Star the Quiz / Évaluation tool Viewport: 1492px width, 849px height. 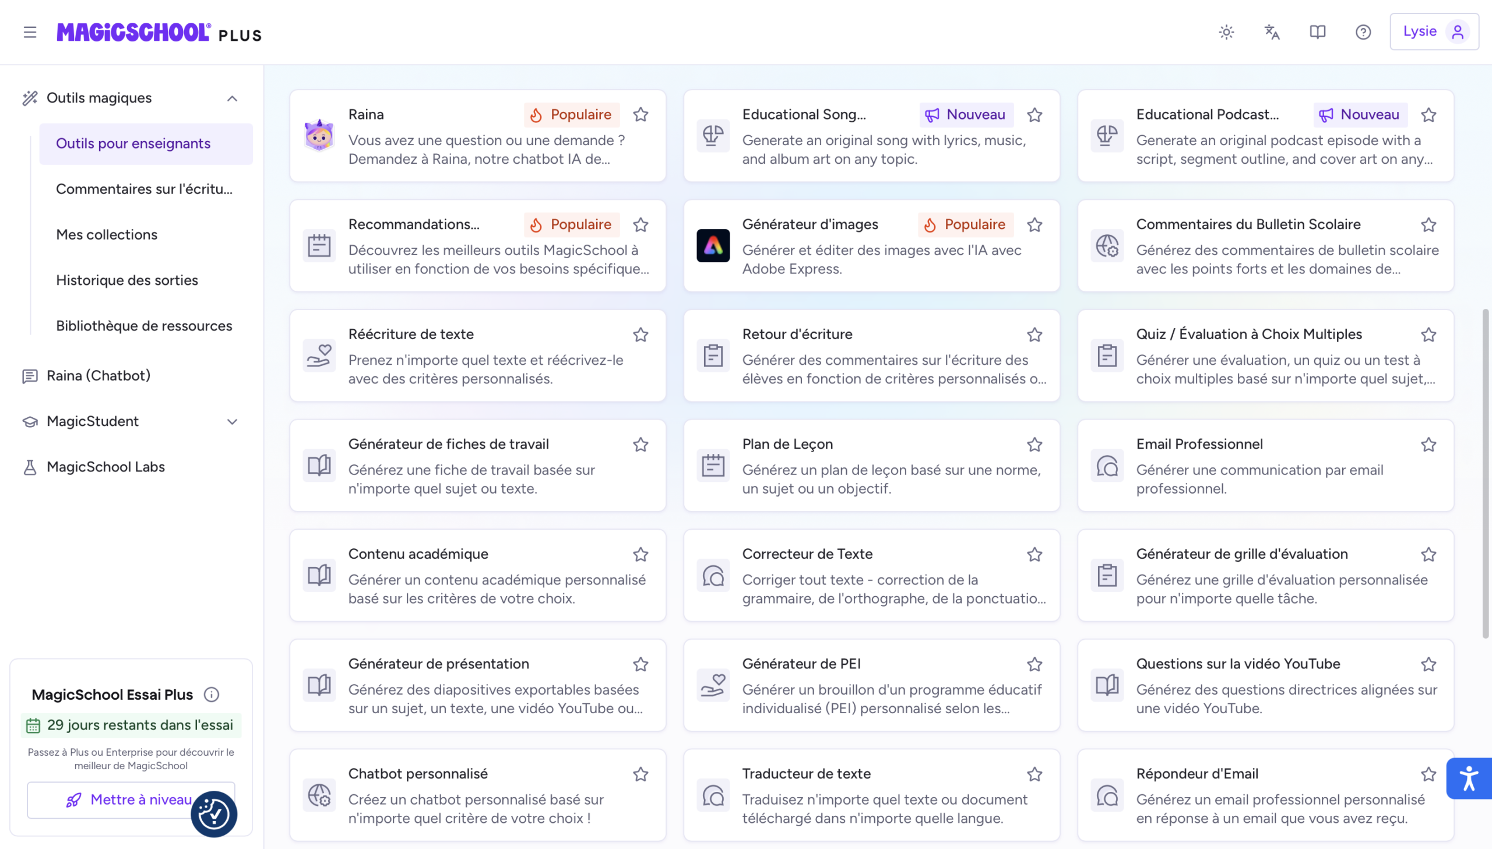(1428, 334)
